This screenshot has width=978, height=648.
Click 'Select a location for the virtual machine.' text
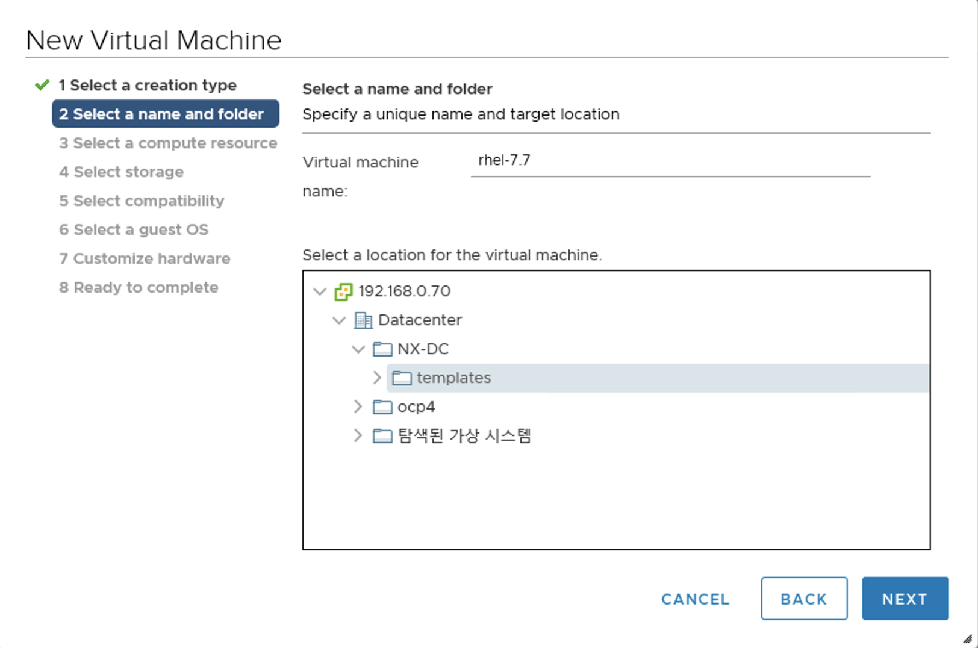pyautogui.click(x=452, y=255)
